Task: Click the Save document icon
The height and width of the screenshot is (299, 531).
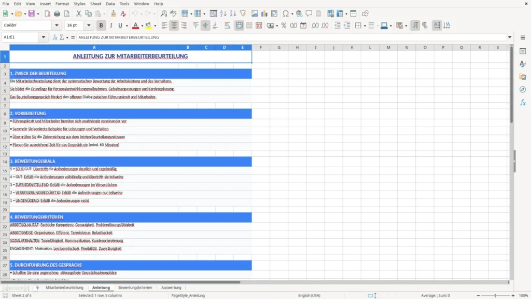Action: [x=32, y=13]
